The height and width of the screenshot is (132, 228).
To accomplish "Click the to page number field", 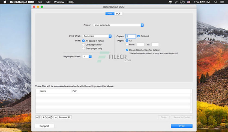I will (155, 44).
